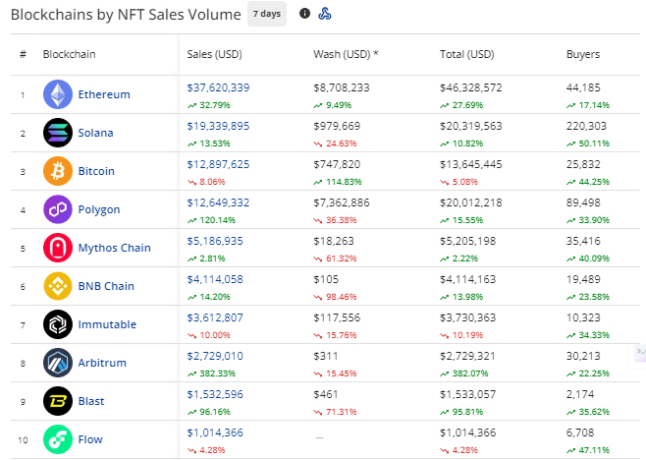
Task: Click the Polygon logo icon
Action: [58, 209]
